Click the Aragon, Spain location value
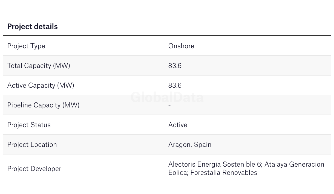Viewport: 334px width, 194px height. pyautogui.click(x=190, y=145)
